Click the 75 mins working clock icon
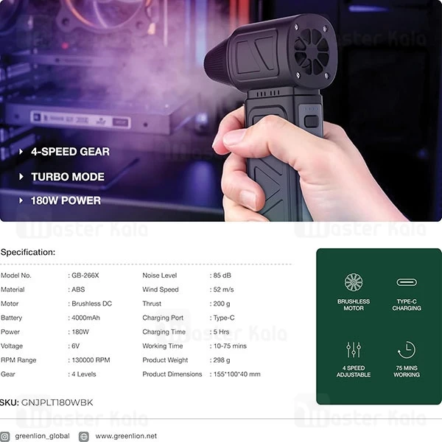The image size is (442, 442). (407, 349)
